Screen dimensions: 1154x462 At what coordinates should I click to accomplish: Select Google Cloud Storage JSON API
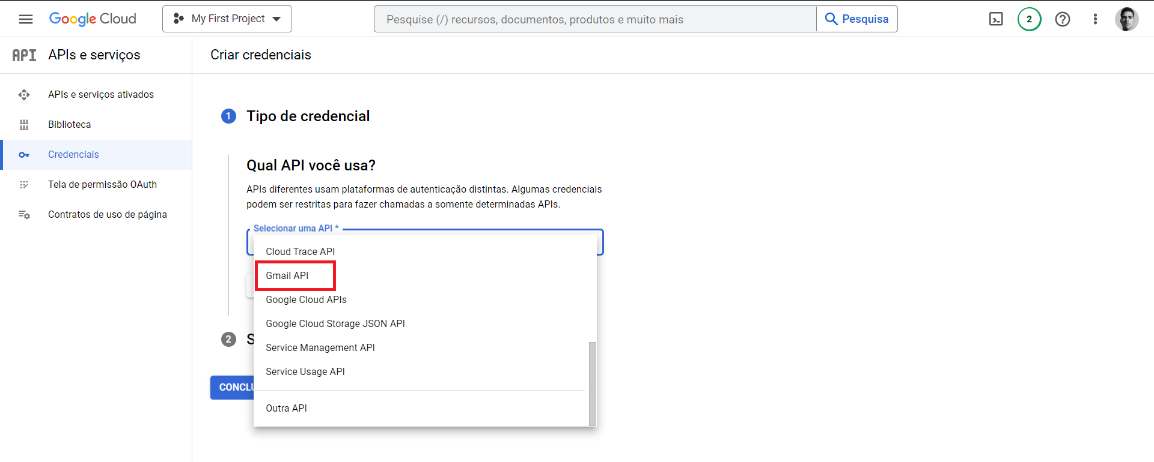point(335,323)
